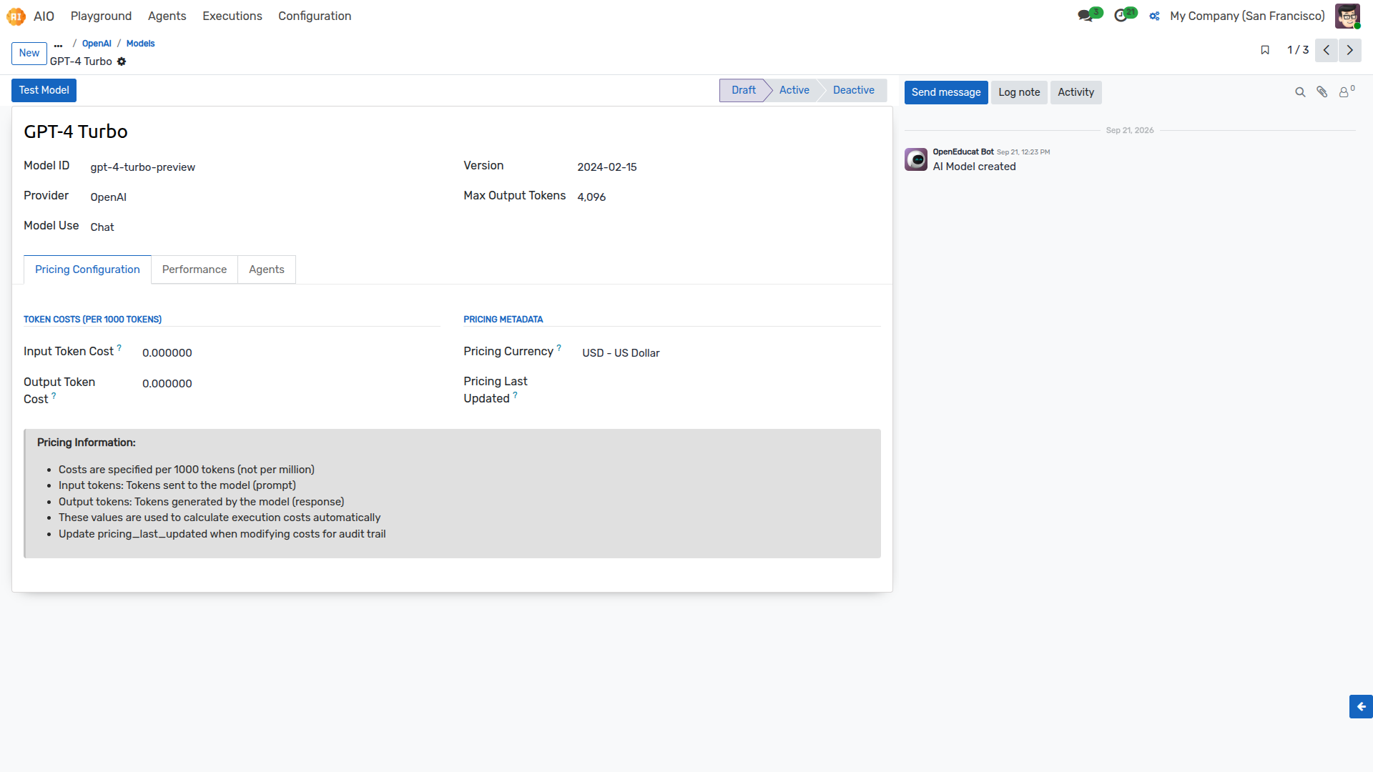Open the debug settings gears icon
Viewport: 1373px width, 772px height.
tap(1154, 16)
